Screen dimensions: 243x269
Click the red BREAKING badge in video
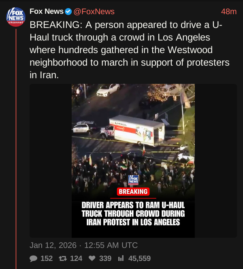coord(133,192)
